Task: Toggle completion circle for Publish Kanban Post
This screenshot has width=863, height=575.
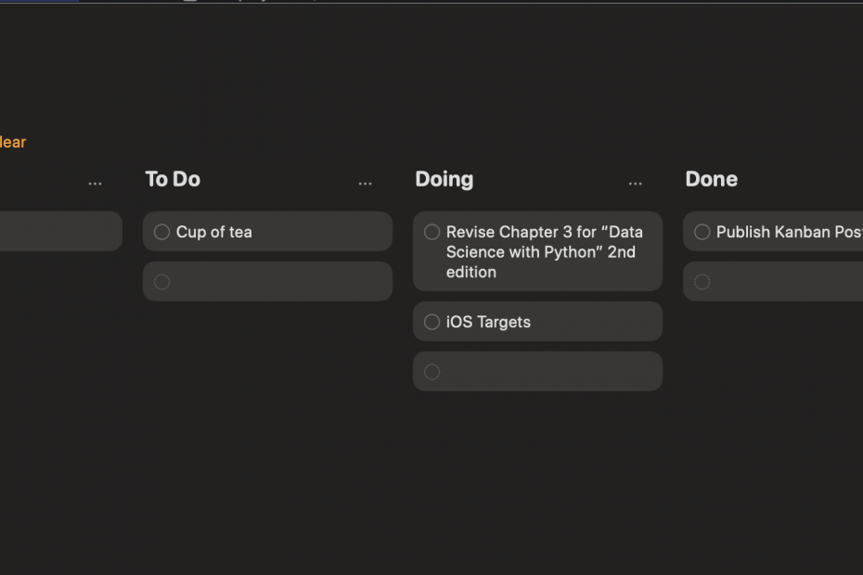Action: (702, 232)
